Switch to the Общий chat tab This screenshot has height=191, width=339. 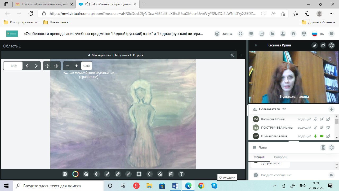tap(259, 157)
